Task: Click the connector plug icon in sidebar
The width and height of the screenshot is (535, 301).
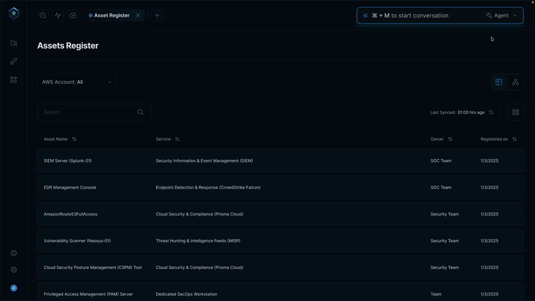Action: pyautogui.click(x=13, y=62)
